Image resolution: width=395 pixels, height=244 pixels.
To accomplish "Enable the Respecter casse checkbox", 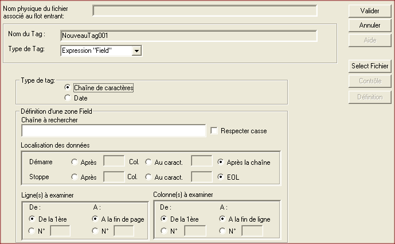I will click(214, 131).
